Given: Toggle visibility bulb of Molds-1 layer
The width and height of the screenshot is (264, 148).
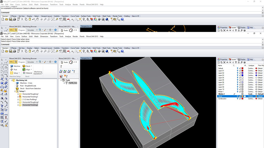Looking at the screenshot, I should point(238,92).
